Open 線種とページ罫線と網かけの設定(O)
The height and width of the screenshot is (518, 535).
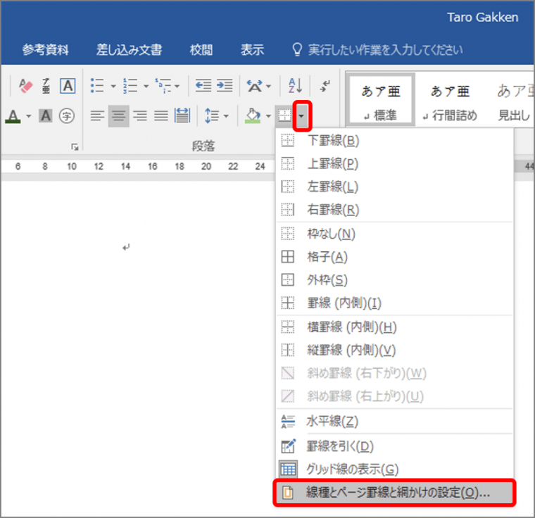point(394,493)
